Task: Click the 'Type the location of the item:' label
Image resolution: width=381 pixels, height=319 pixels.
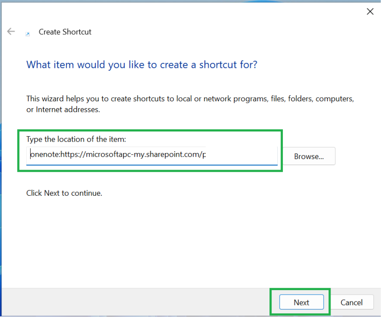Action: [x=76, y=139]
